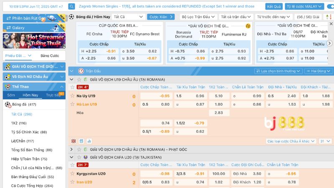Open Bảng Cược tab
Screen dimensions: 334x188
point(50,56)
